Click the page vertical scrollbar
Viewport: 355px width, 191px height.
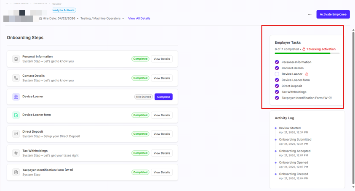[x=353, y=108]
